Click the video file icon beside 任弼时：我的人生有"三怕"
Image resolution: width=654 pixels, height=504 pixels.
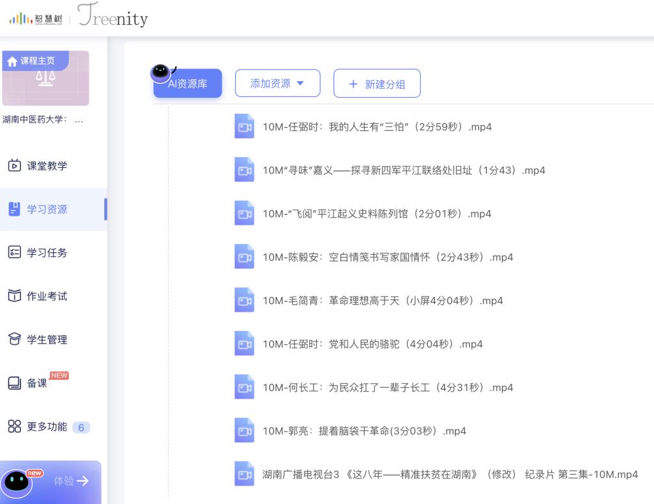244,126
